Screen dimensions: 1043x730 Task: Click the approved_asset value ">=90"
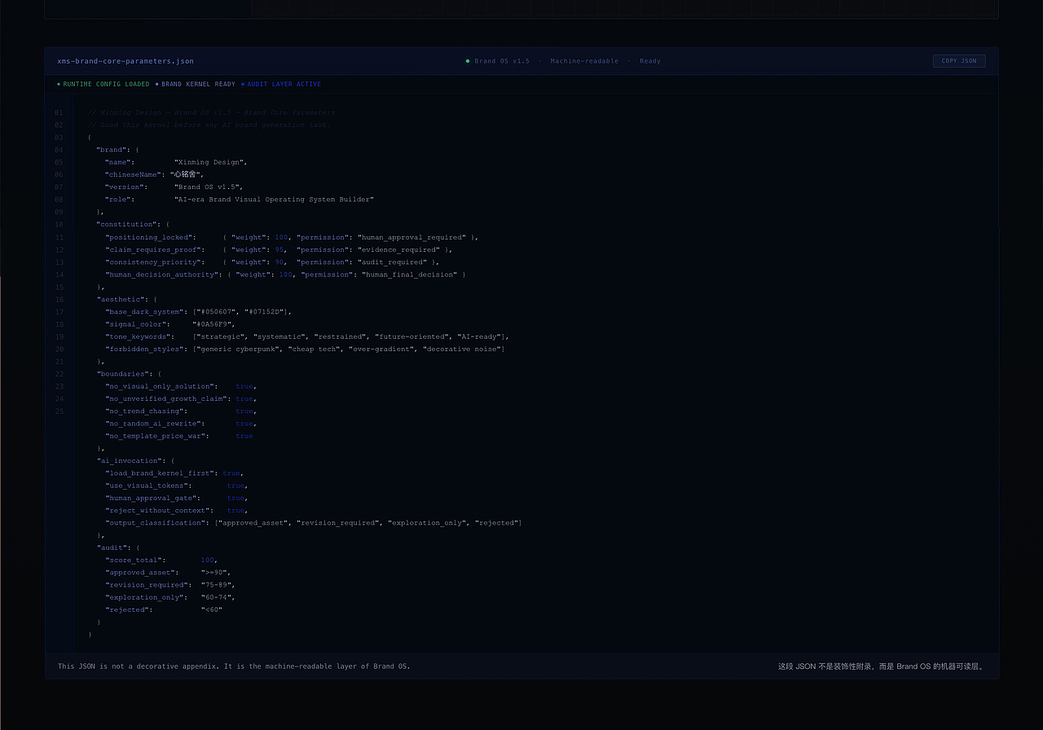pyautogui.click(x=215, y=572)
